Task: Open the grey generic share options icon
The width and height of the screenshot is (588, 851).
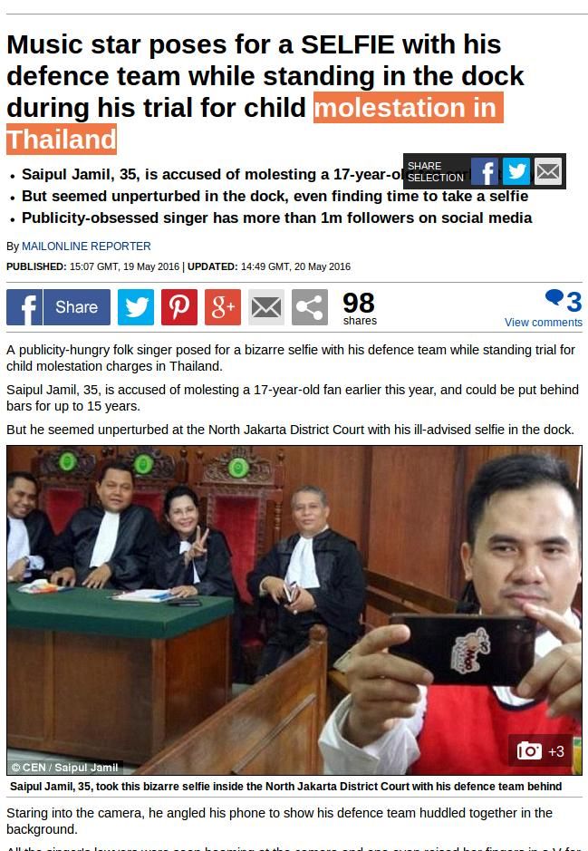Action: [x=310, y=307]
